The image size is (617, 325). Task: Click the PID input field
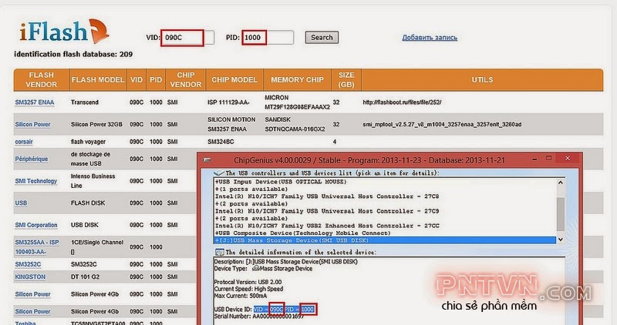(x=268, y=38)
